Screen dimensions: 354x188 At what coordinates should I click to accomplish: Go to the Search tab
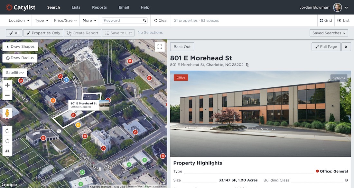(x=53, y=7)
